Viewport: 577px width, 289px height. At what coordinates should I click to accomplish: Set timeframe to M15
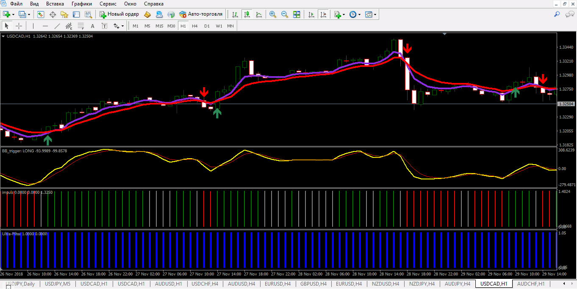point(159,26)
